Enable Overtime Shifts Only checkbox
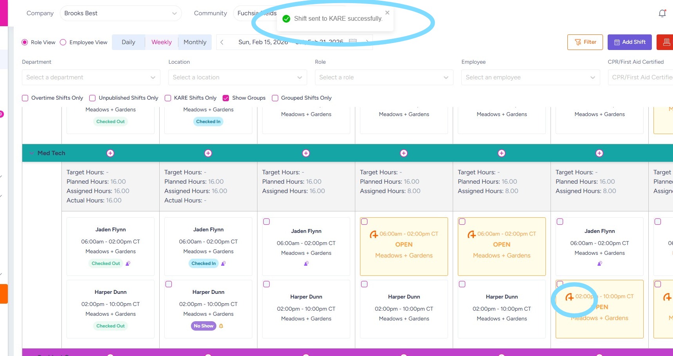Viewport: 673px width, 356px height. point(25,98)
